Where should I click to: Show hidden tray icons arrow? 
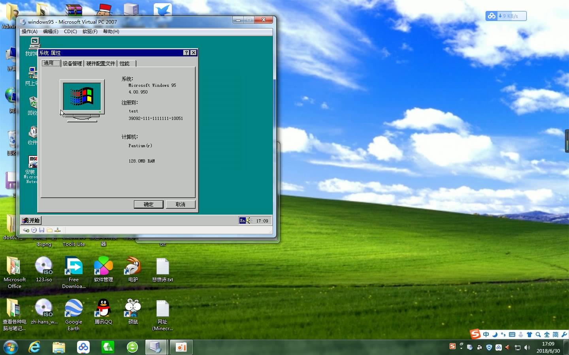tap(461, 348)
